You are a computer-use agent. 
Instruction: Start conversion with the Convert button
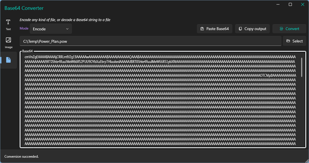(289, 29)
